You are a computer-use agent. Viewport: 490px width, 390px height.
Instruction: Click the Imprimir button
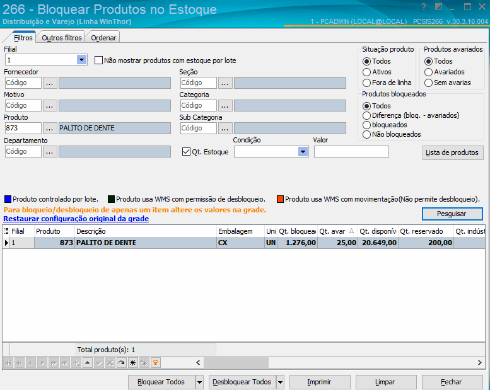click(319, 382)
